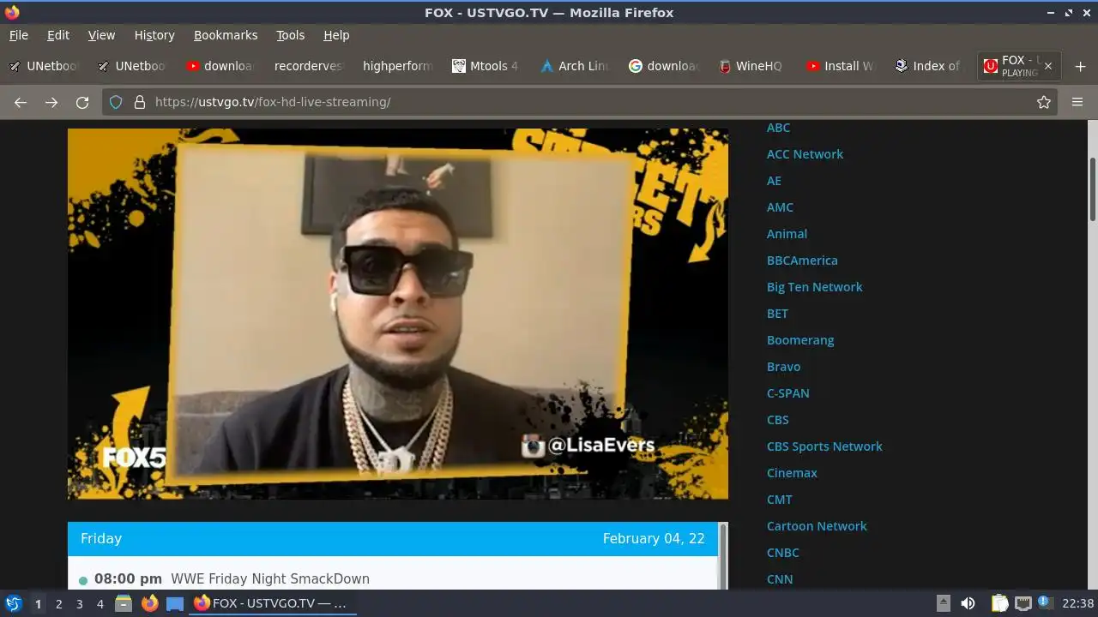This screenshot has width=1098, height=617.
Task: Open the ABC channel link
Action: tap(778, 128)
